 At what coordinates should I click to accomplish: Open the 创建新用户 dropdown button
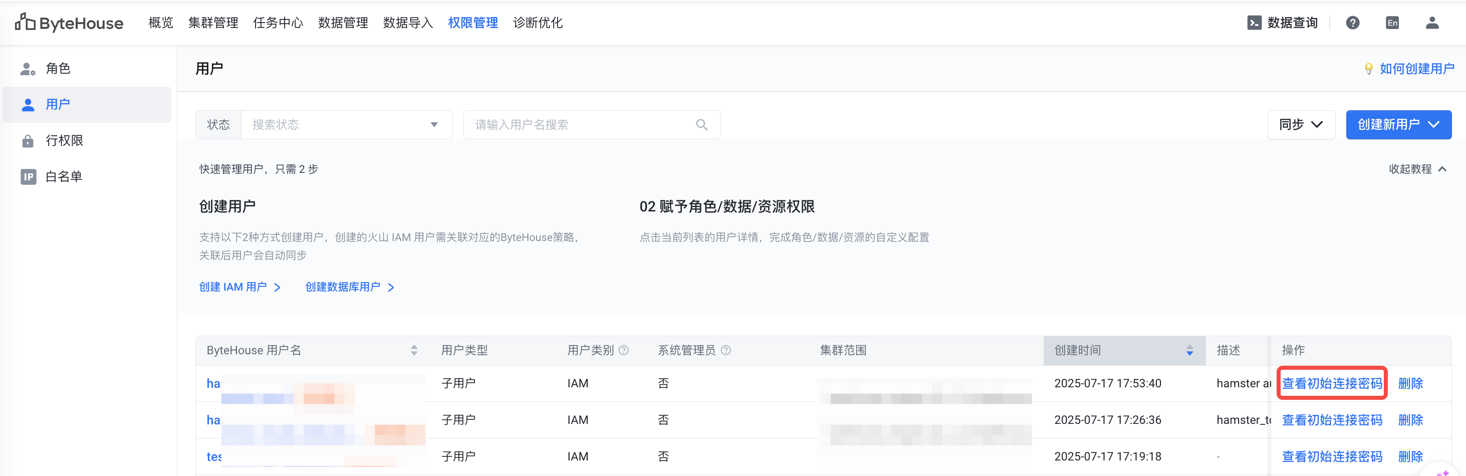click(1398, 125)
